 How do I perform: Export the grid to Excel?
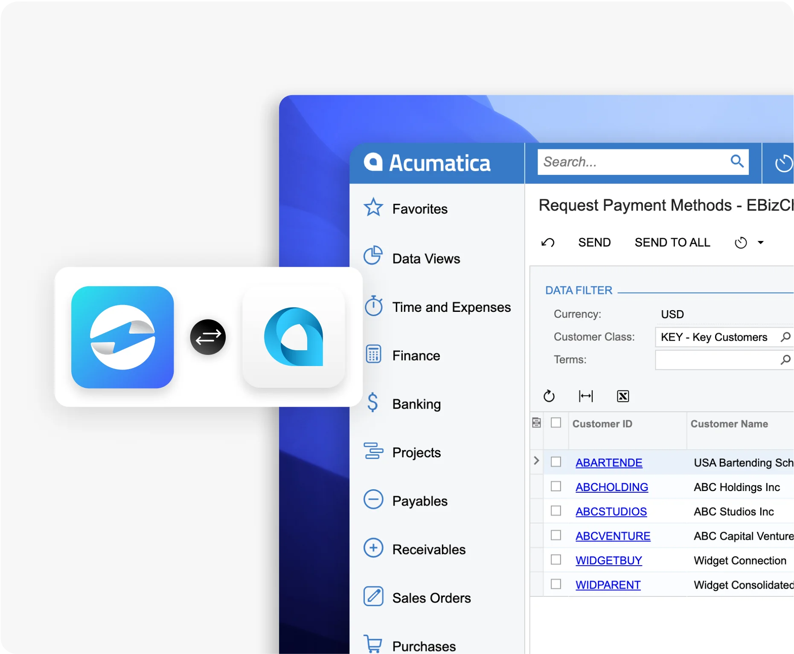(623, 396)
